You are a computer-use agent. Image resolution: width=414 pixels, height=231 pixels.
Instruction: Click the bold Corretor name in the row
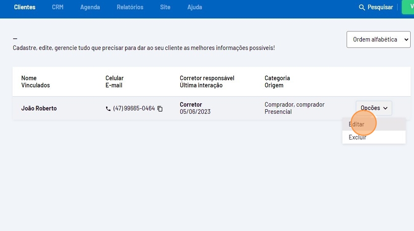(191, 105)
